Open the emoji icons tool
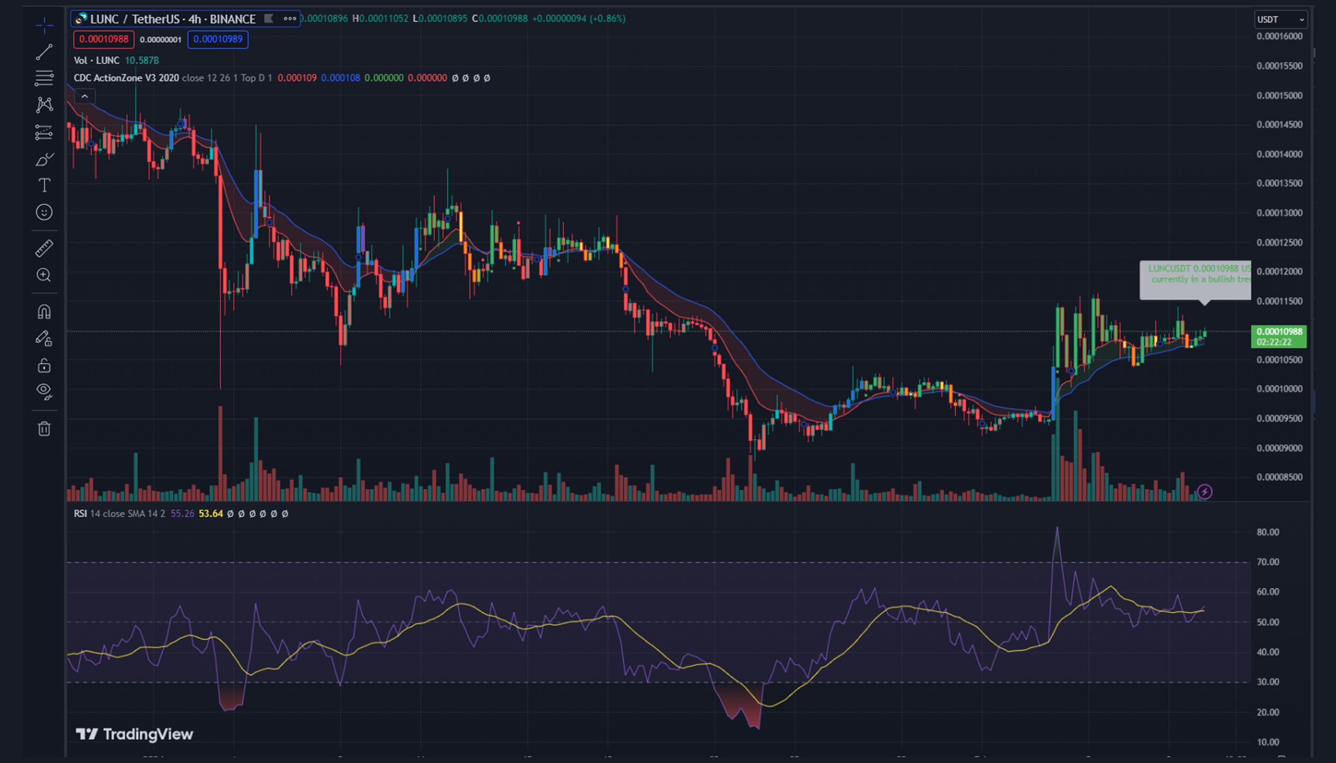The width and height of the screenshot is (1336, 763). click(x=44, y=212)
